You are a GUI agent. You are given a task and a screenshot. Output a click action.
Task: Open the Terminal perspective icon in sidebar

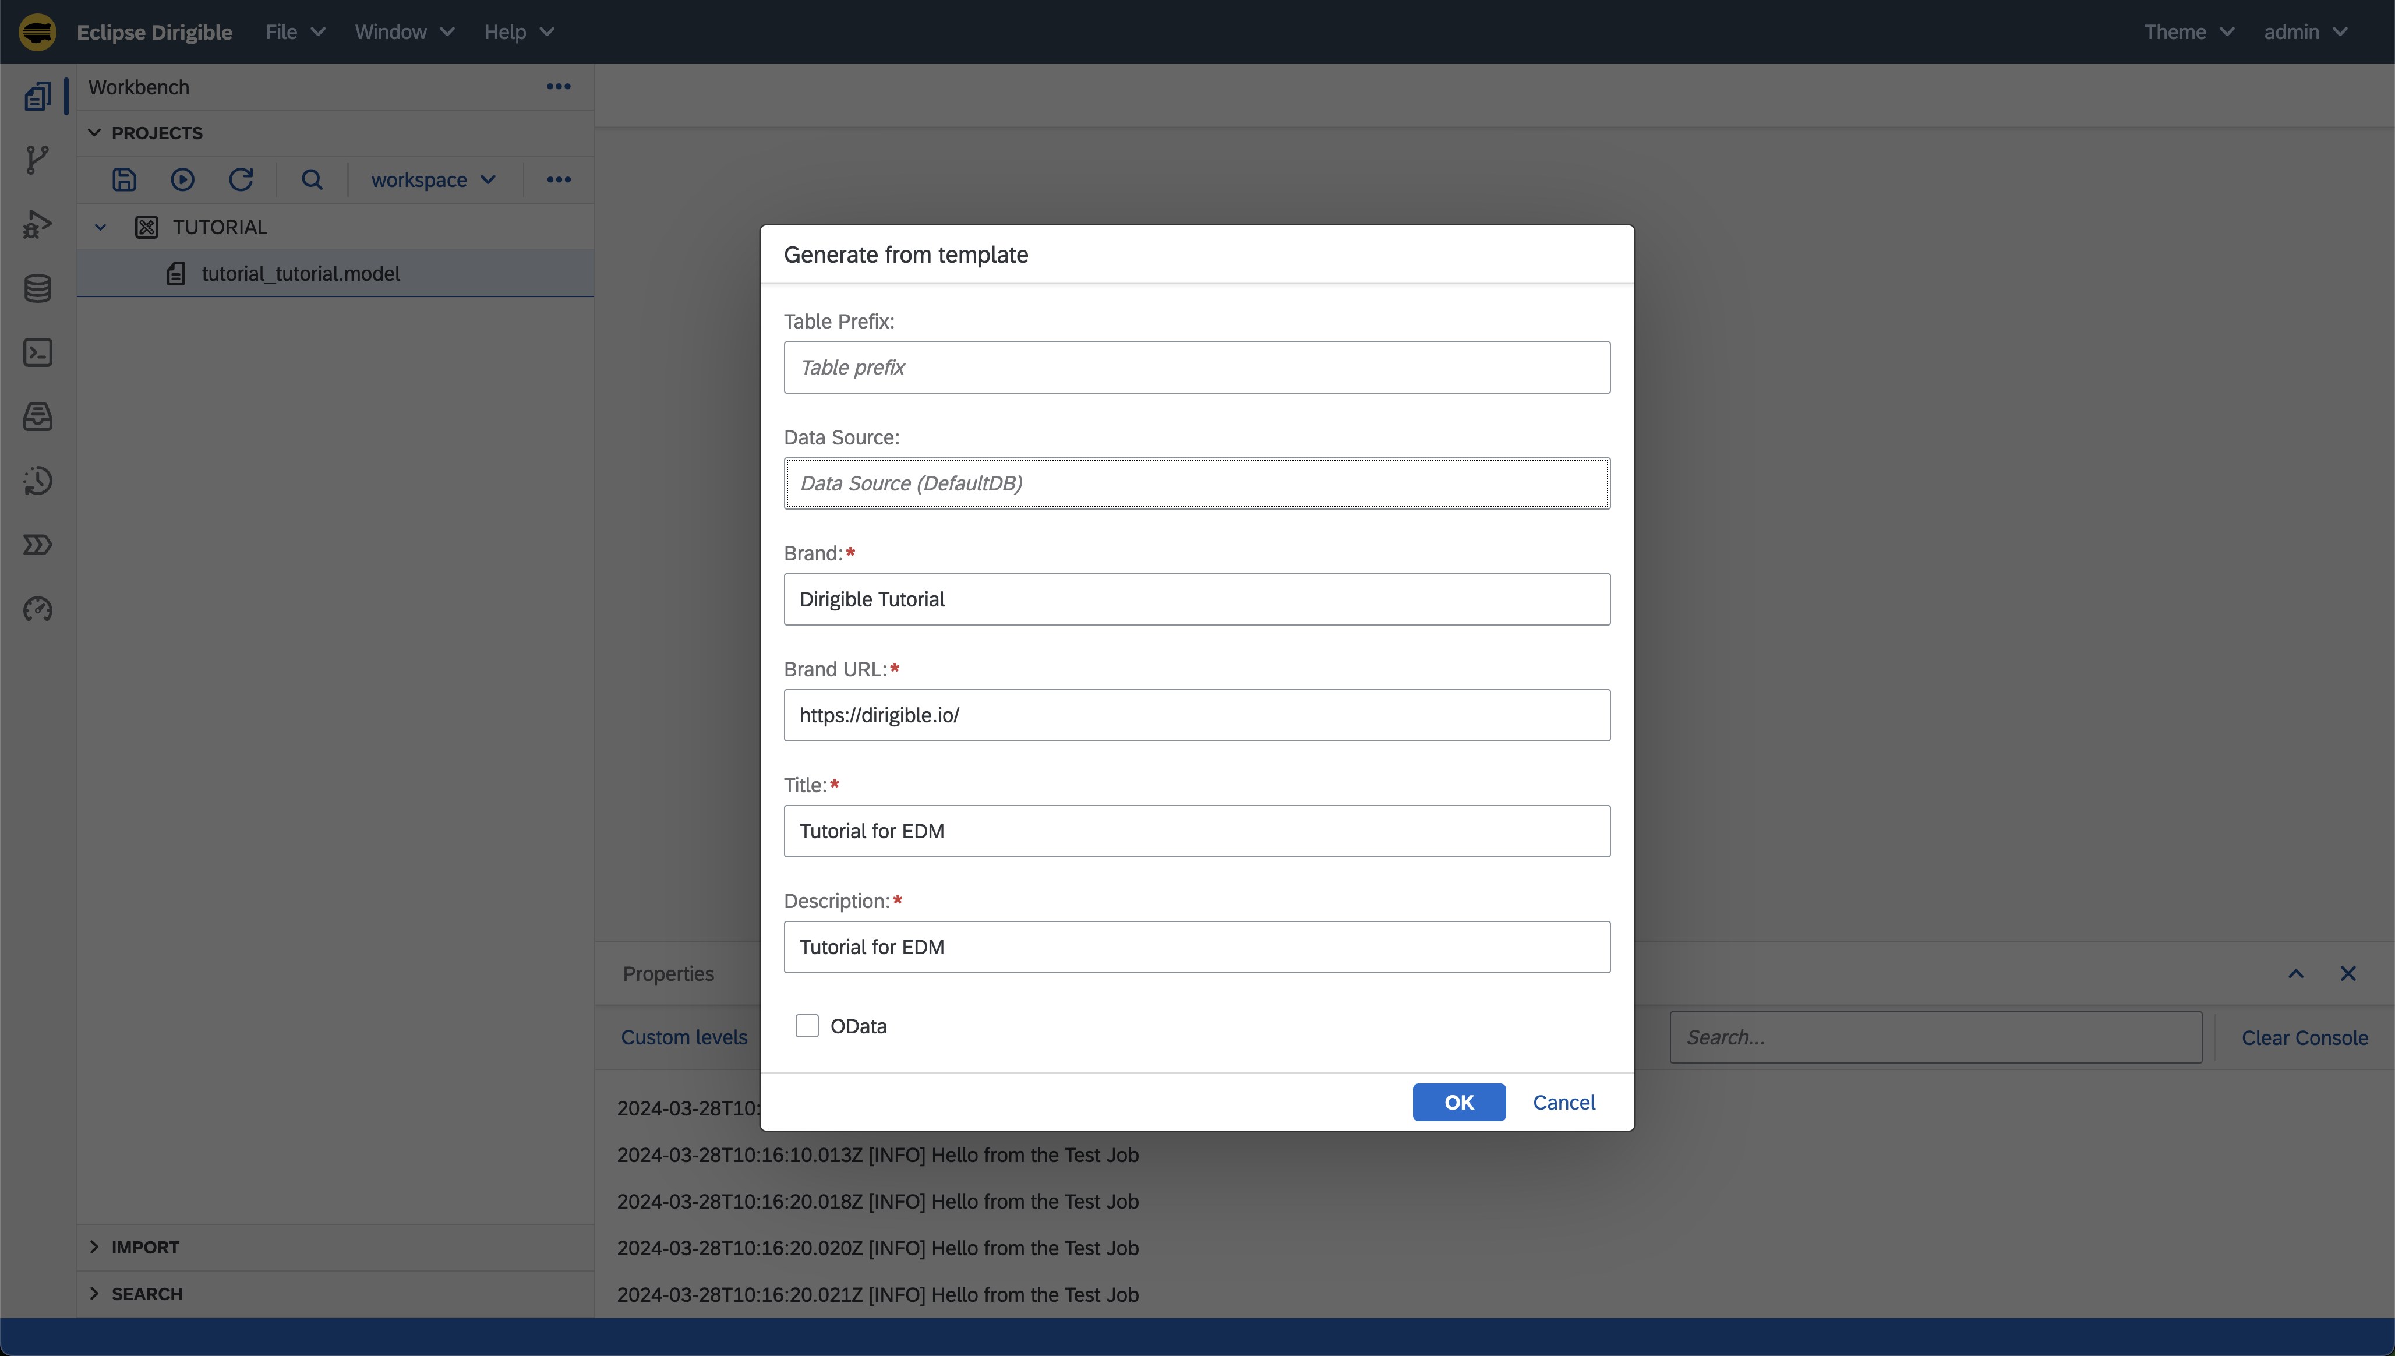(x=37, y=353)
